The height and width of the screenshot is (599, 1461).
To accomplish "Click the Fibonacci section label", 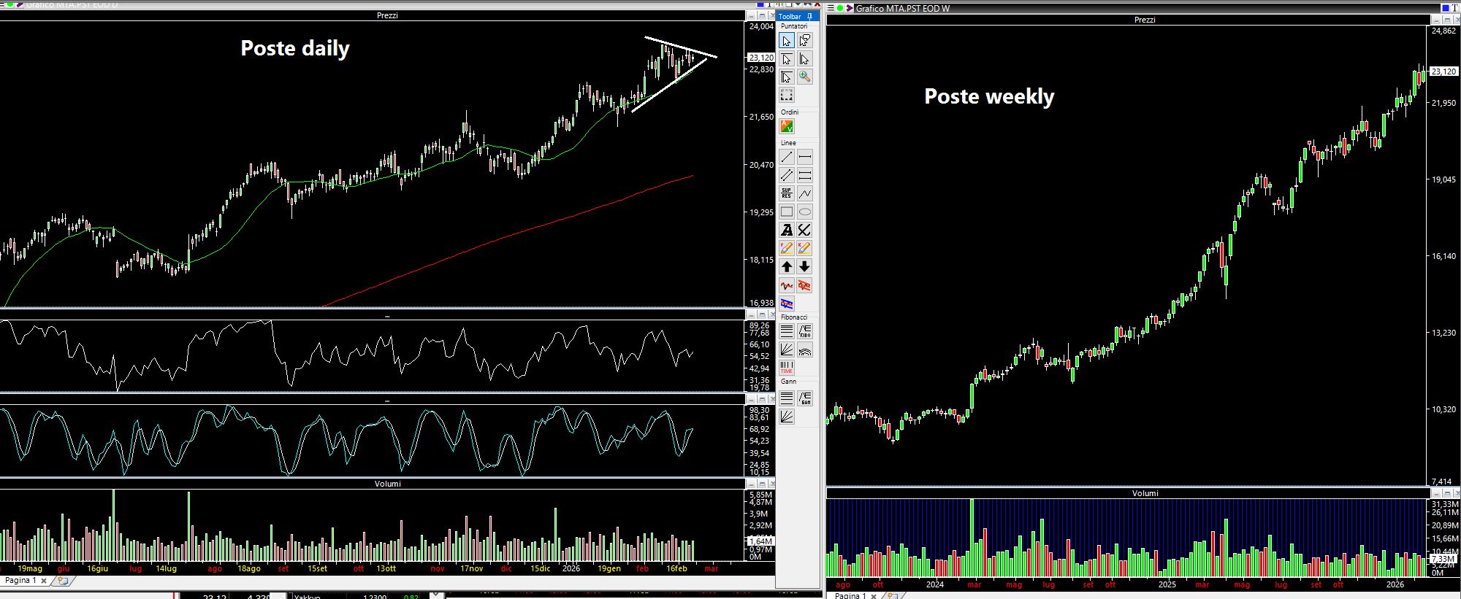I will [x=794, y=317].
